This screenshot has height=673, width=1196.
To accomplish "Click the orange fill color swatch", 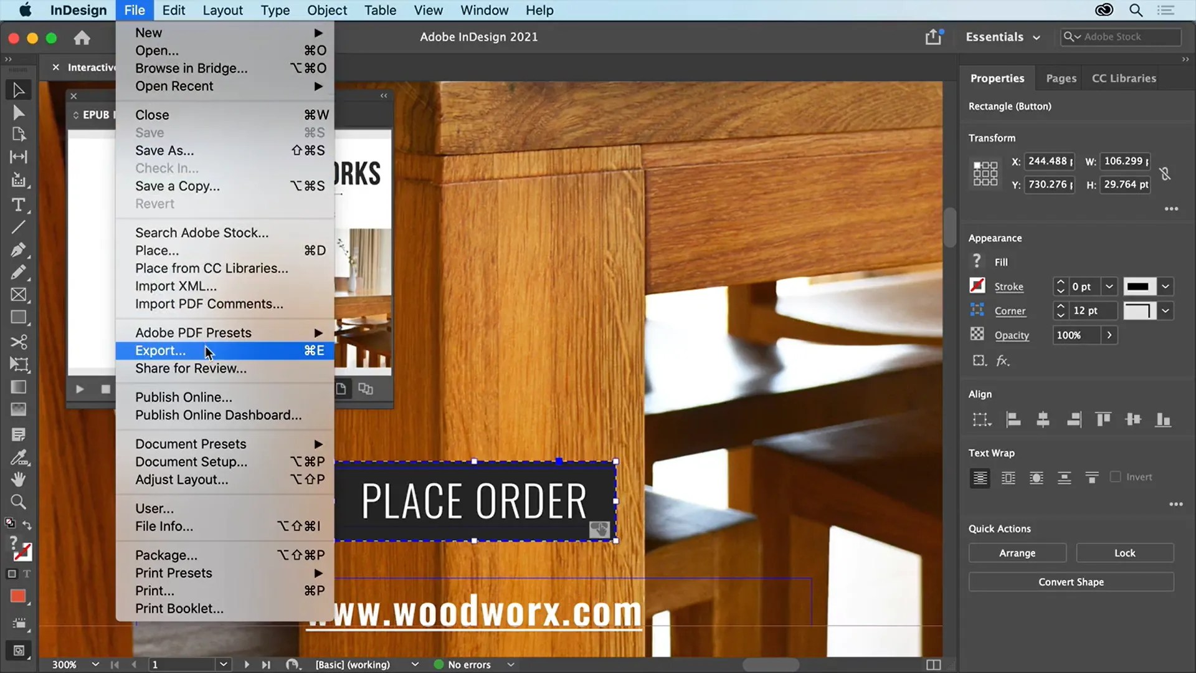I will click(17, 596).
